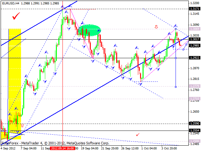Click the square handle at the 1.2922 line
The width and height of the screenshot is (201, 151).
pyautogui.click(x=176, y=58)
